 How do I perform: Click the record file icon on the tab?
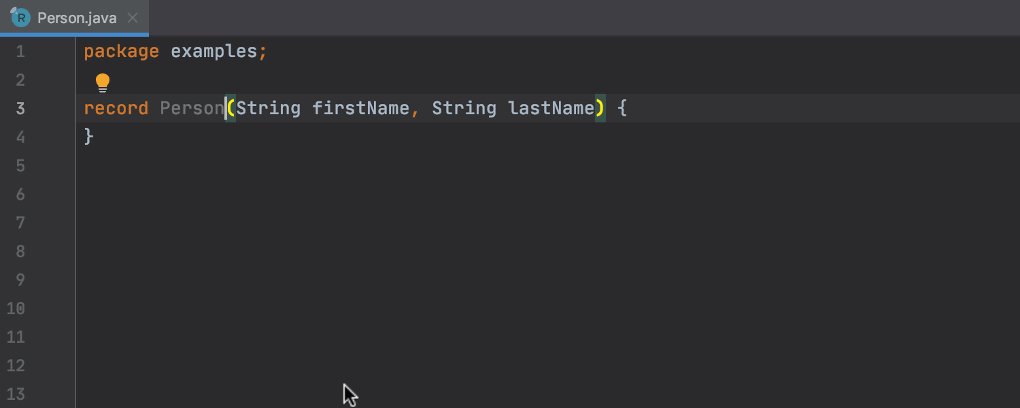pos(20,18)
